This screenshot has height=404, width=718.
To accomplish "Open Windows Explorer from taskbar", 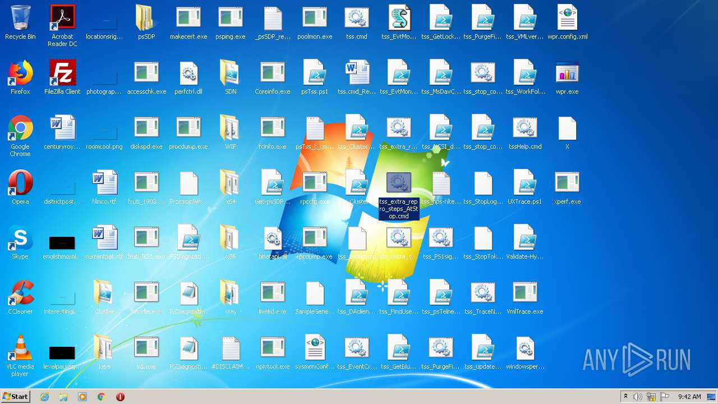I will (x=63, y=397).
